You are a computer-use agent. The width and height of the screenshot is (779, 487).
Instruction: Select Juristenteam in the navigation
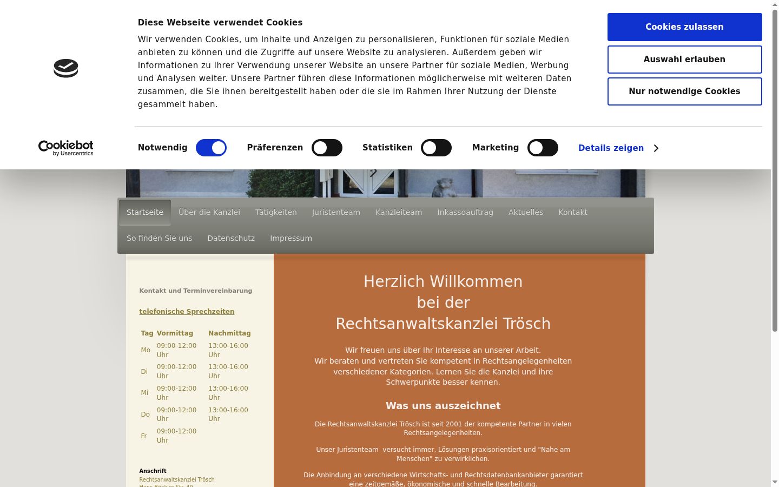click(336, 212)
